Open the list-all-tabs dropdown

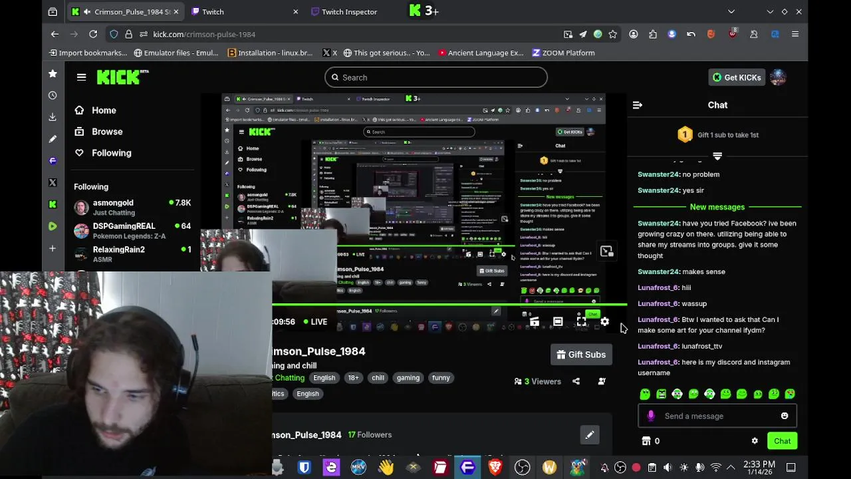(x=731, y=11)
